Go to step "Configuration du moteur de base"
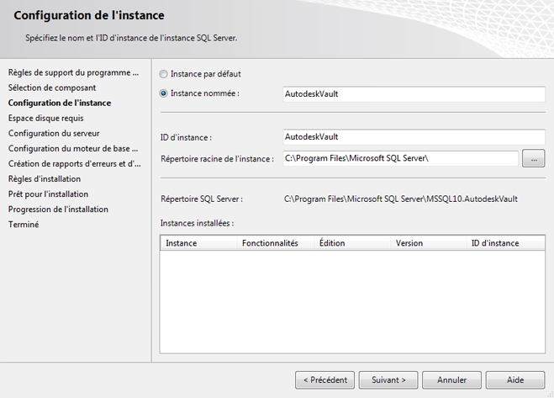 coord(73,149)
